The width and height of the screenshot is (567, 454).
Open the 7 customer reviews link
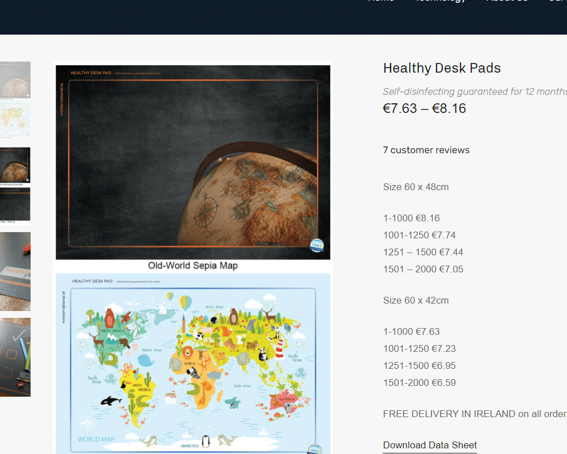pyautogui.click(x=426, y=150)
